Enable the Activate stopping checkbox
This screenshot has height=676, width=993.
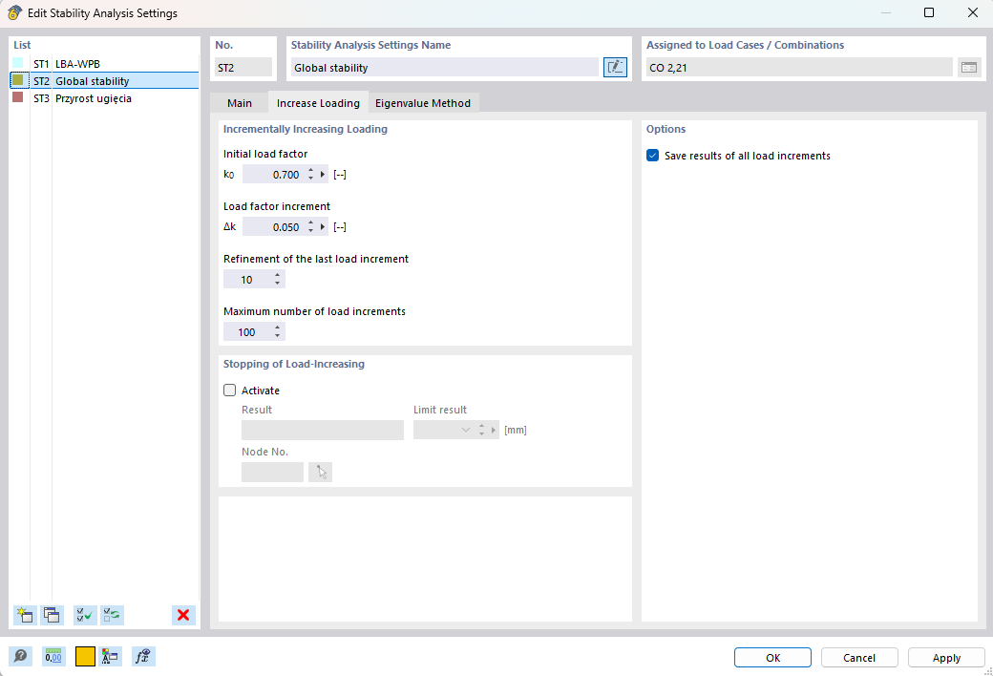point(230,391)
